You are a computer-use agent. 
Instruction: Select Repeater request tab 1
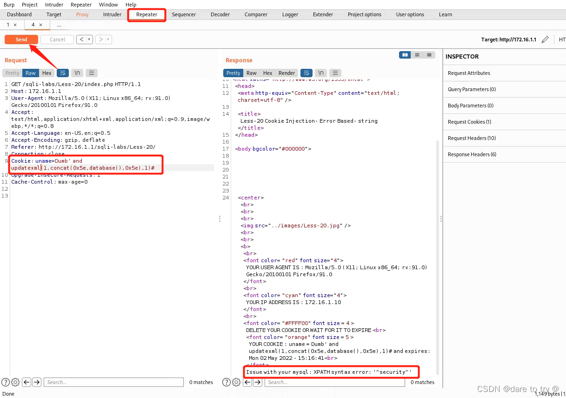coord(8,25)
